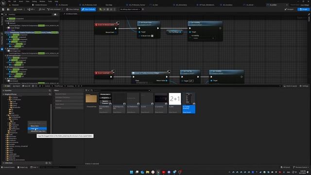Expand the Collections section
This screenshot has height=175, width=311.
click(3, 163)
